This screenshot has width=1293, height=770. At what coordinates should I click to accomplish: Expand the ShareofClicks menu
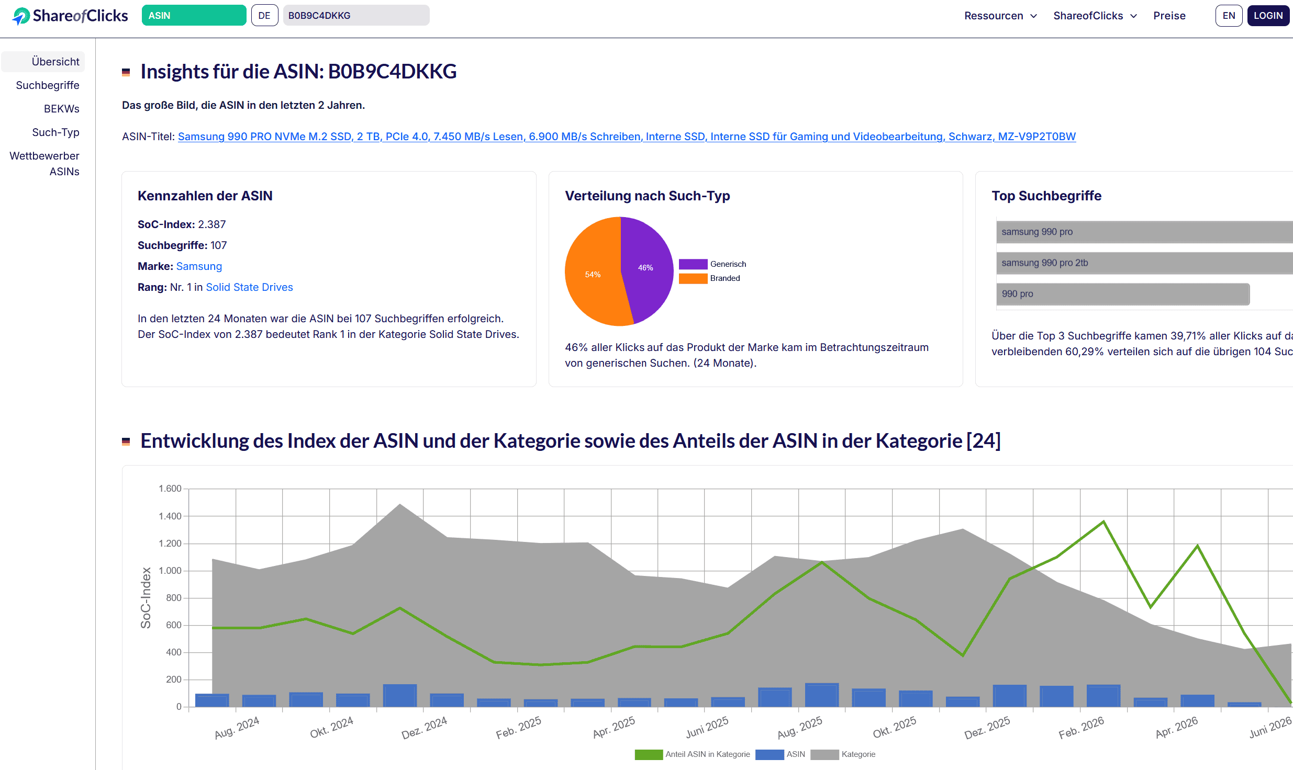tap(1095, 16)
